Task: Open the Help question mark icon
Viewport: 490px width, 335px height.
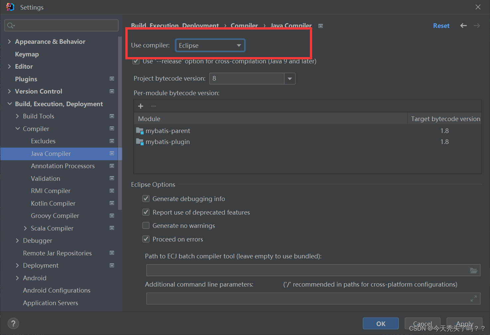Action: coord(13,323)
